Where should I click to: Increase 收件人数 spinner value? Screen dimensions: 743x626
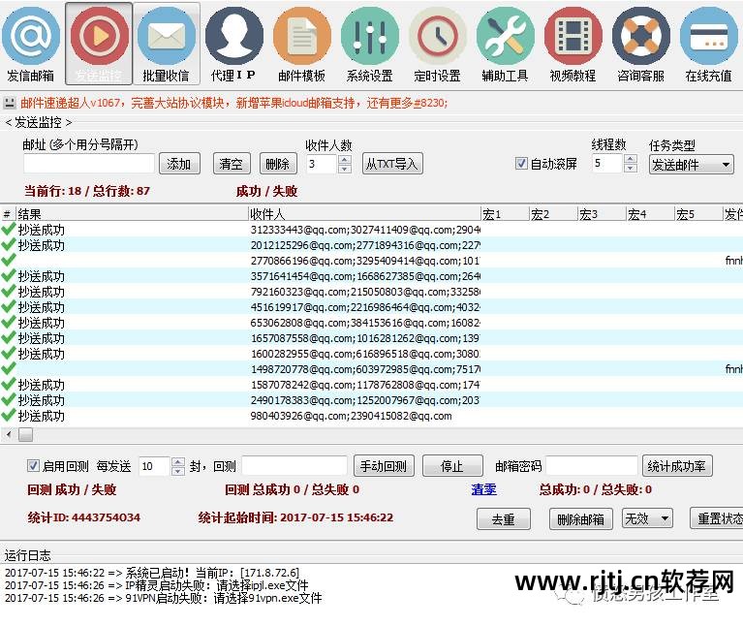click(345, 159)
